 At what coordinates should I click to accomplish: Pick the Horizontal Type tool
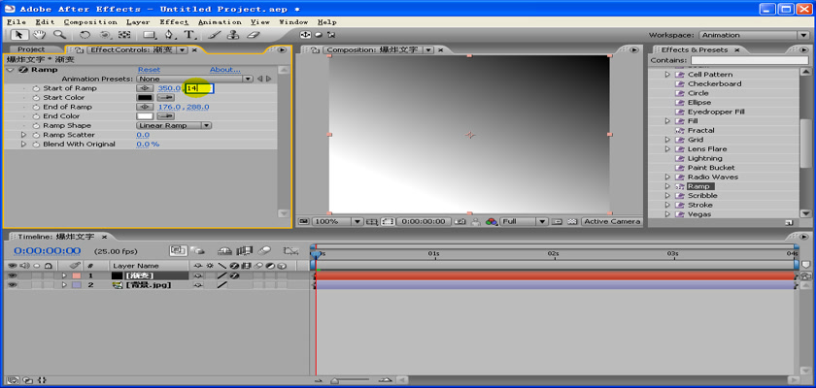(x=190, y=35)
